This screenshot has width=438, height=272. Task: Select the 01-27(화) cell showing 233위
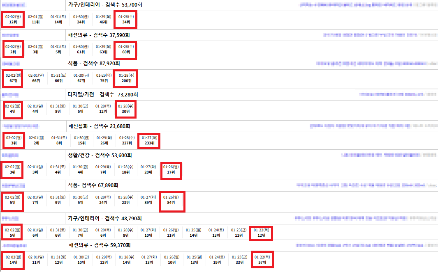pos(149,141)
